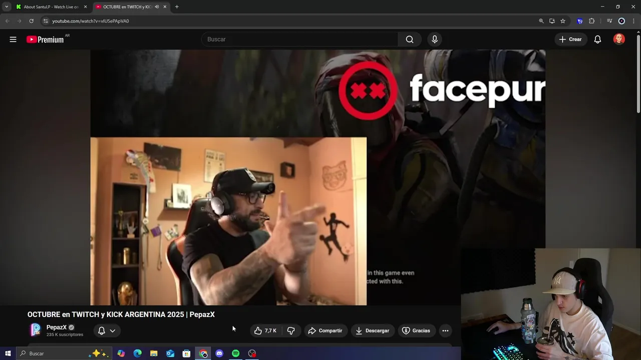Viewport: 641px width, 360px height.
Task: Click the video title OCTUBRE en TWITCH
Action: point(121,314)
